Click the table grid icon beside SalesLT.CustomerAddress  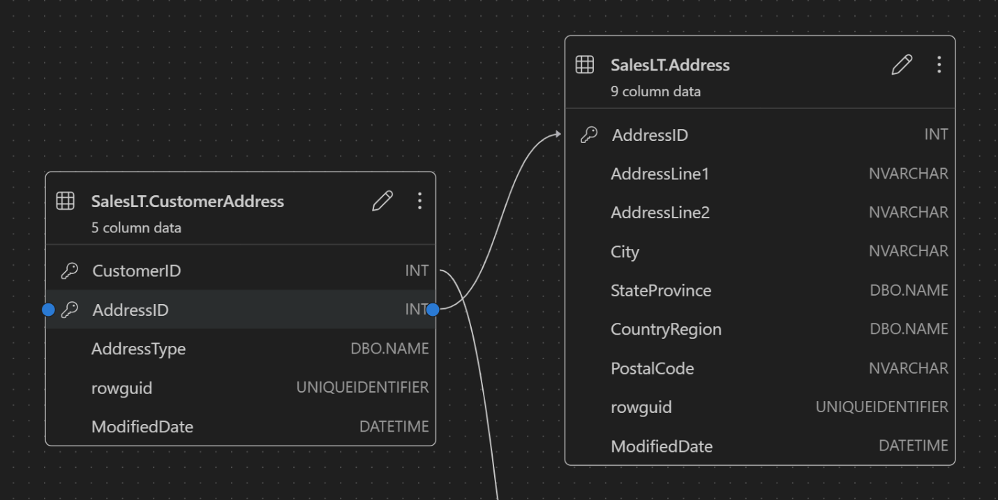point(66,201)
